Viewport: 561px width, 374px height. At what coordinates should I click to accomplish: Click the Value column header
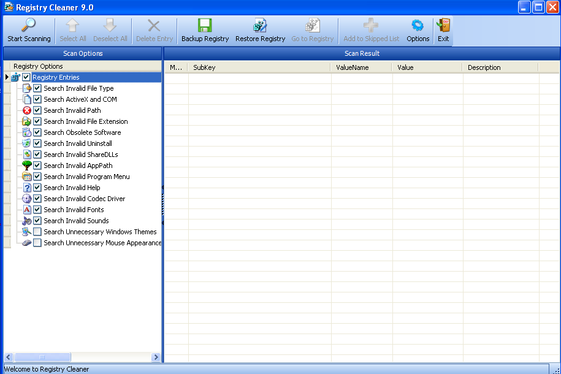(427, 67)
